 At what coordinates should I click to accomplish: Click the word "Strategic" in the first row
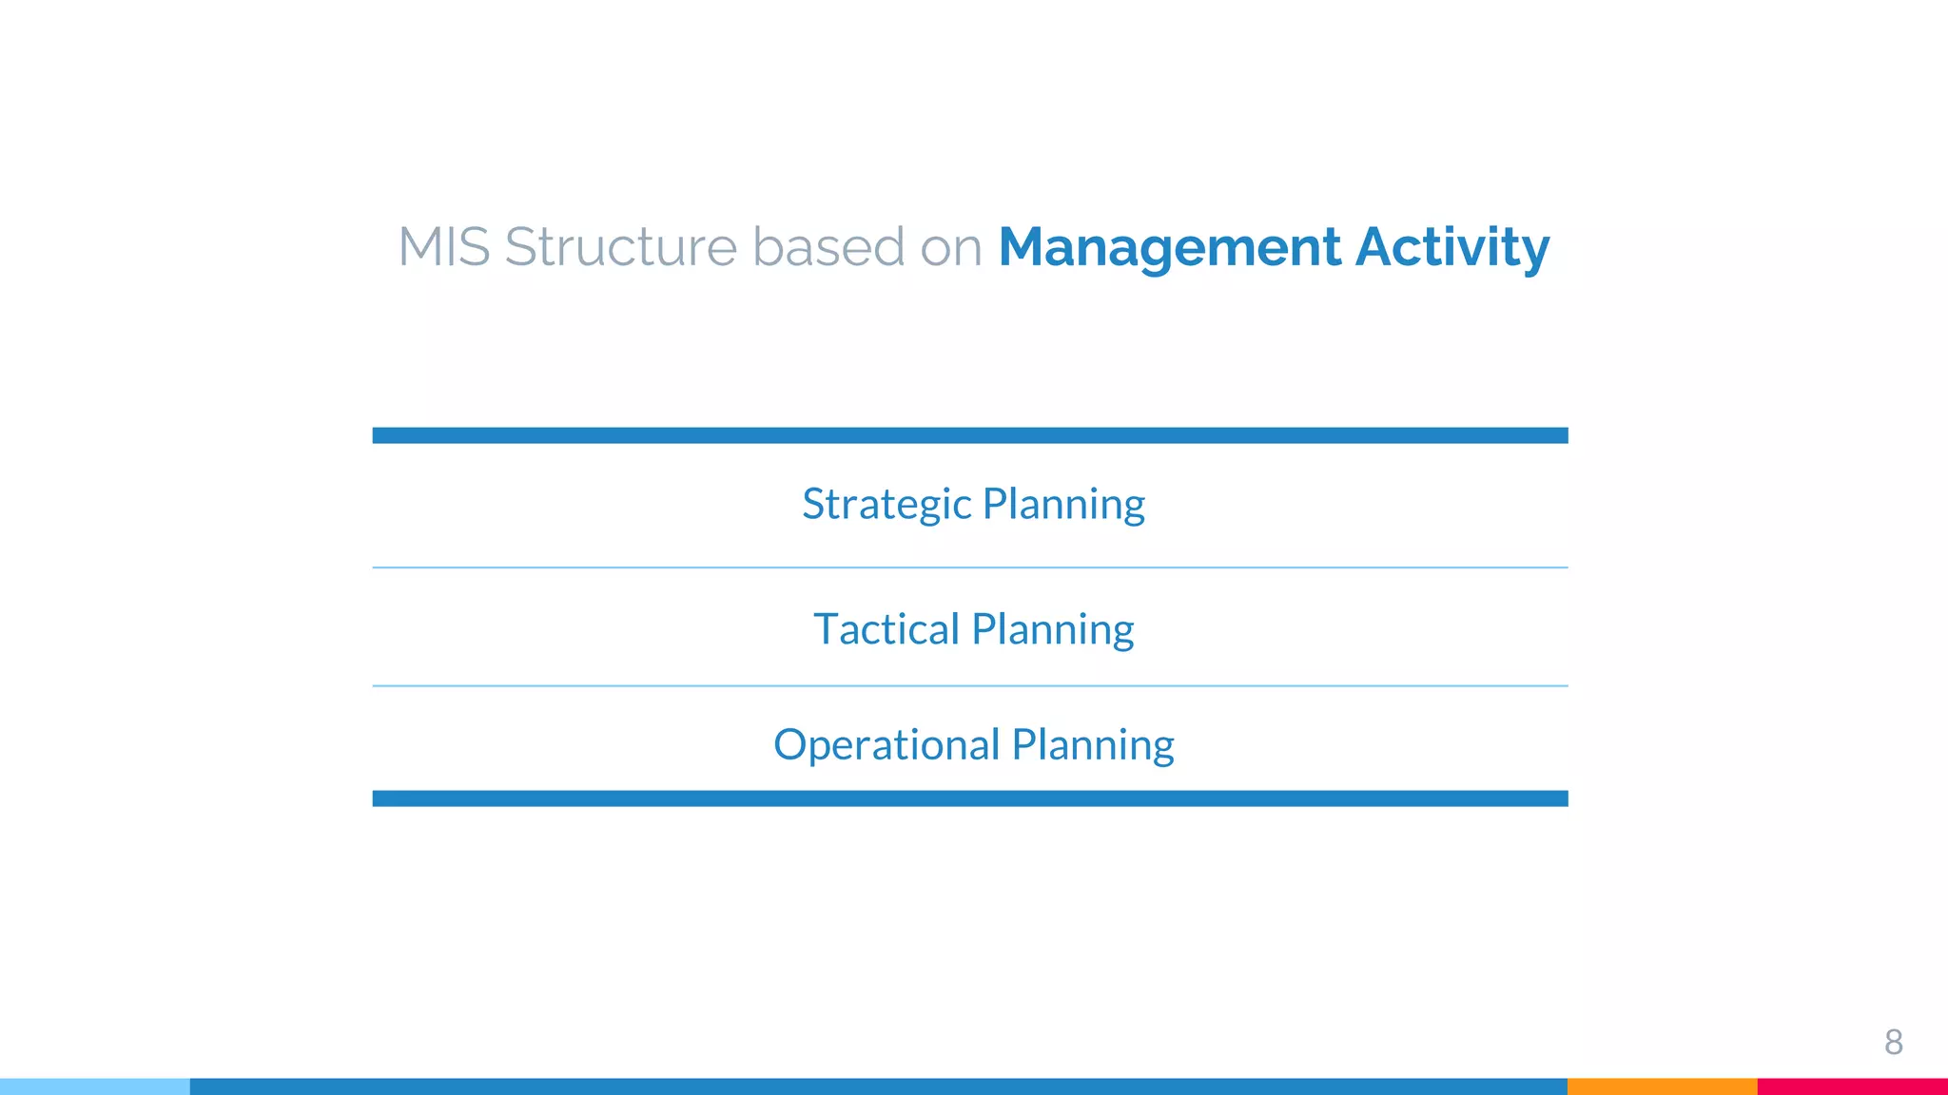pos(886,504)
